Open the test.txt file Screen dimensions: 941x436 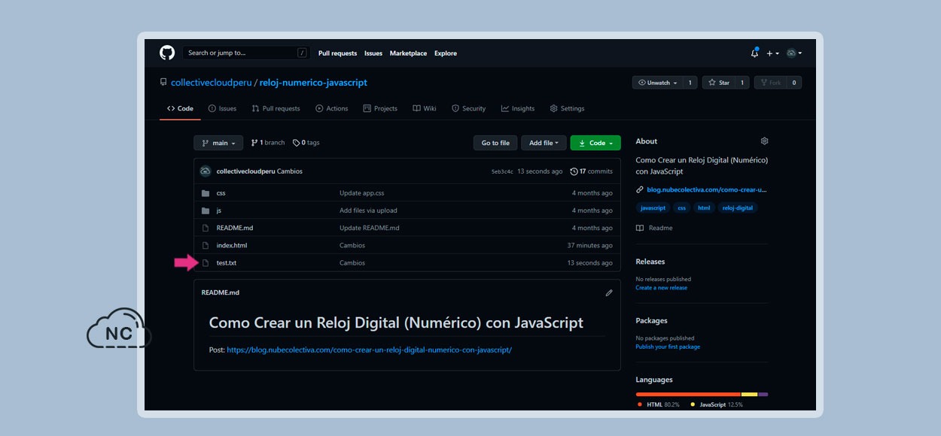[x=227, y=262]
